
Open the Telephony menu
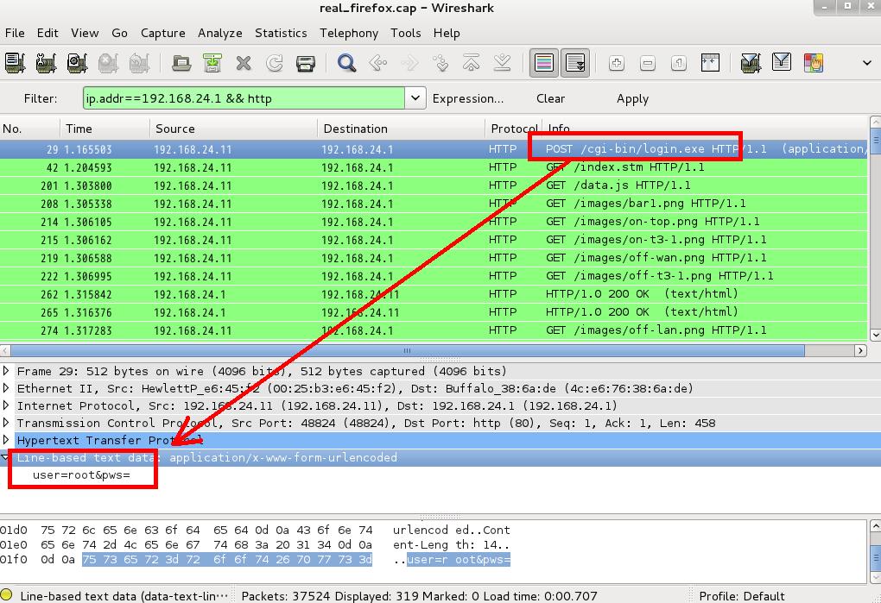pos(349,33)
